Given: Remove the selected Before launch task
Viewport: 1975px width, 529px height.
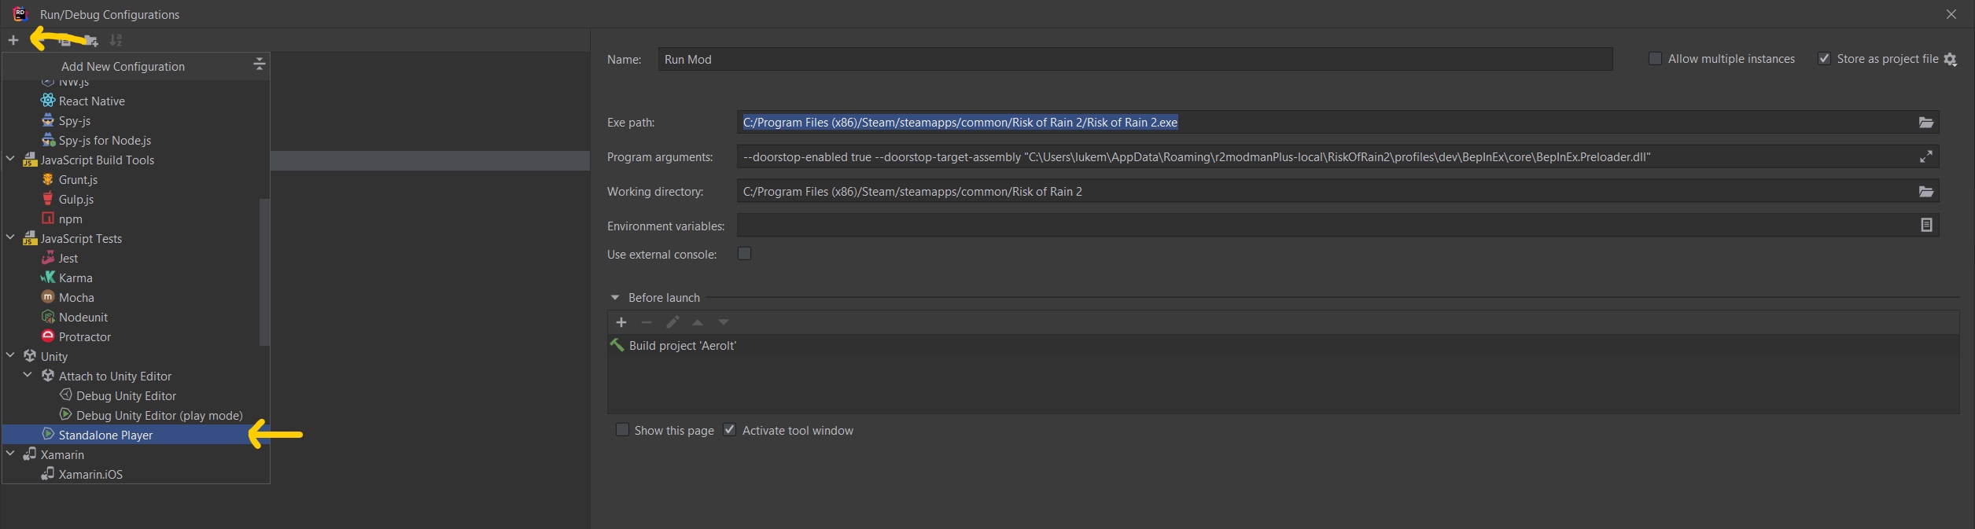Looking at the screenshot, I should pos(647,322).
